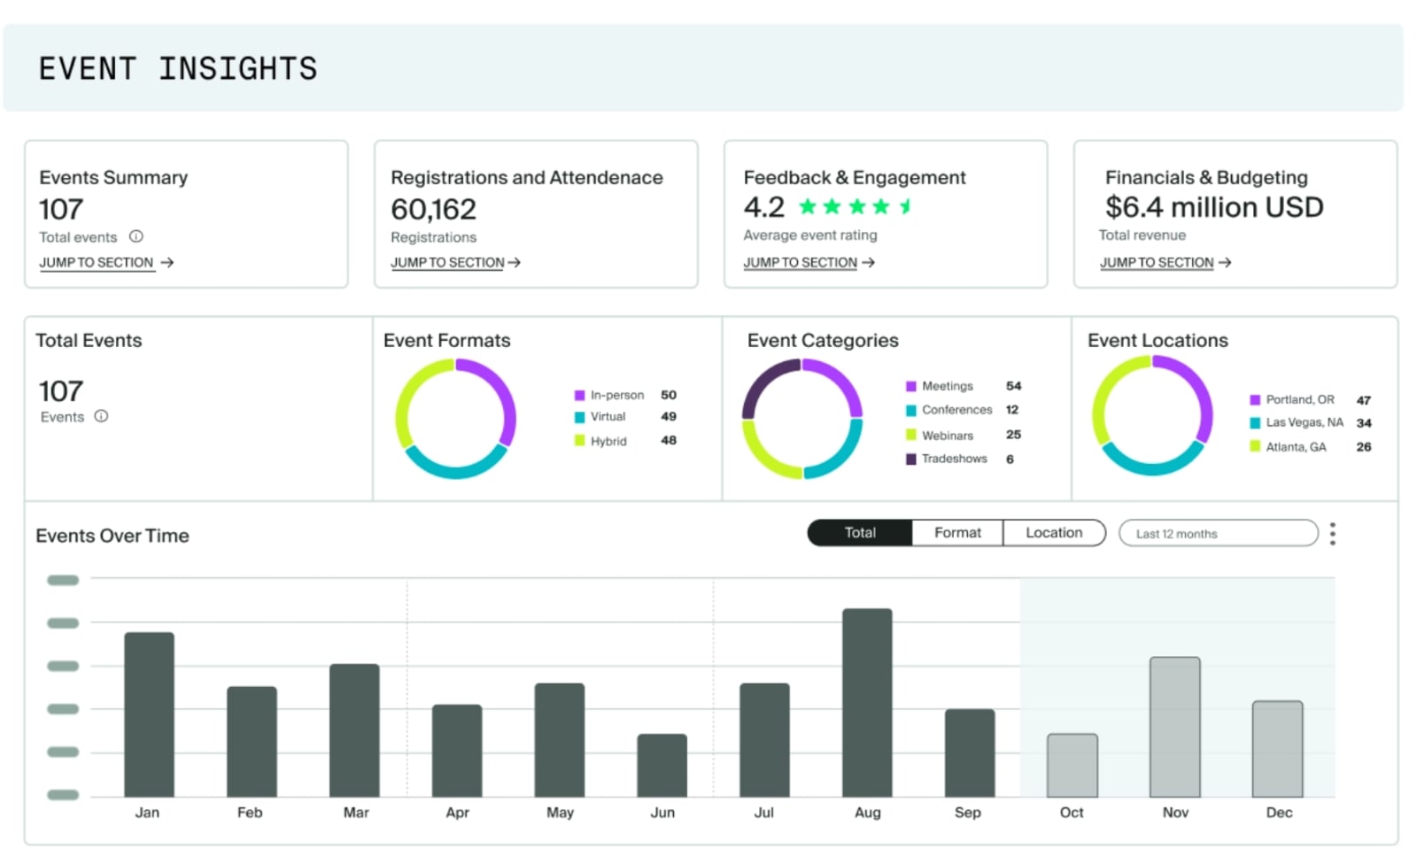Click the Jul bar in chart
This screenshot has width=1417, height=865.
click(x=764, y=740)
